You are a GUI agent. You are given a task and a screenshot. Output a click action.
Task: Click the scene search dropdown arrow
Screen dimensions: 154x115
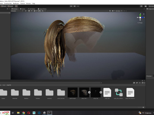pyautogui.click(x=124, y=11)
